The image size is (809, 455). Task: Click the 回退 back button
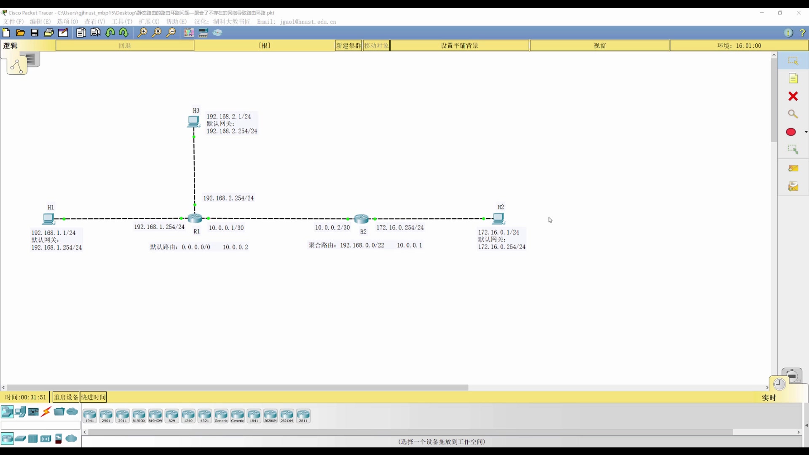(x=125, y=45)
